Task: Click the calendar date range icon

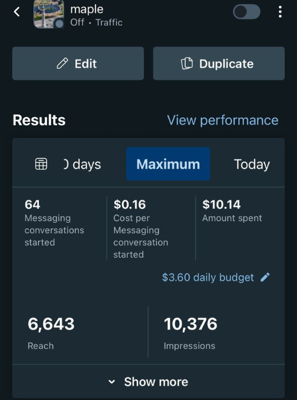Action: tap(41, 164)
